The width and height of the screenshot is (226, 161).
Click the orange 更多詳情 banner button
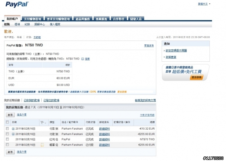196,78
